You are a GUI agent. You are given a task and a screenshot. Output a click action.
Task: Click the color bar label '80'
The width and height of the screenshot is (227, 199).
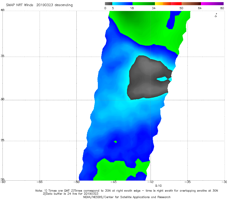[x=222, y=8]
